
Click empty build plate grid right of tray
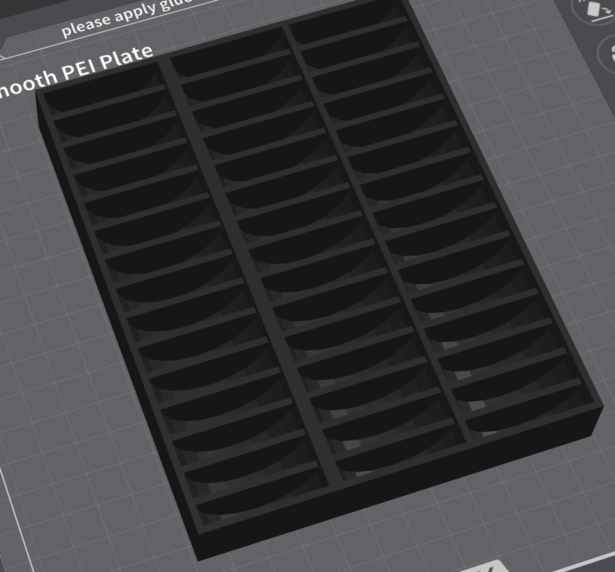coord(543,158)
